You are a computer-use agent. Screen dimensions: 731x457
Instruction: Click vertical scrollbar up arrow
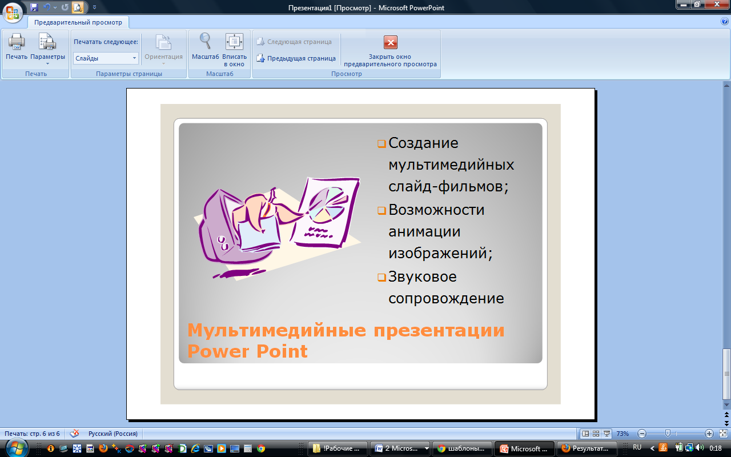tap(726, 85)
